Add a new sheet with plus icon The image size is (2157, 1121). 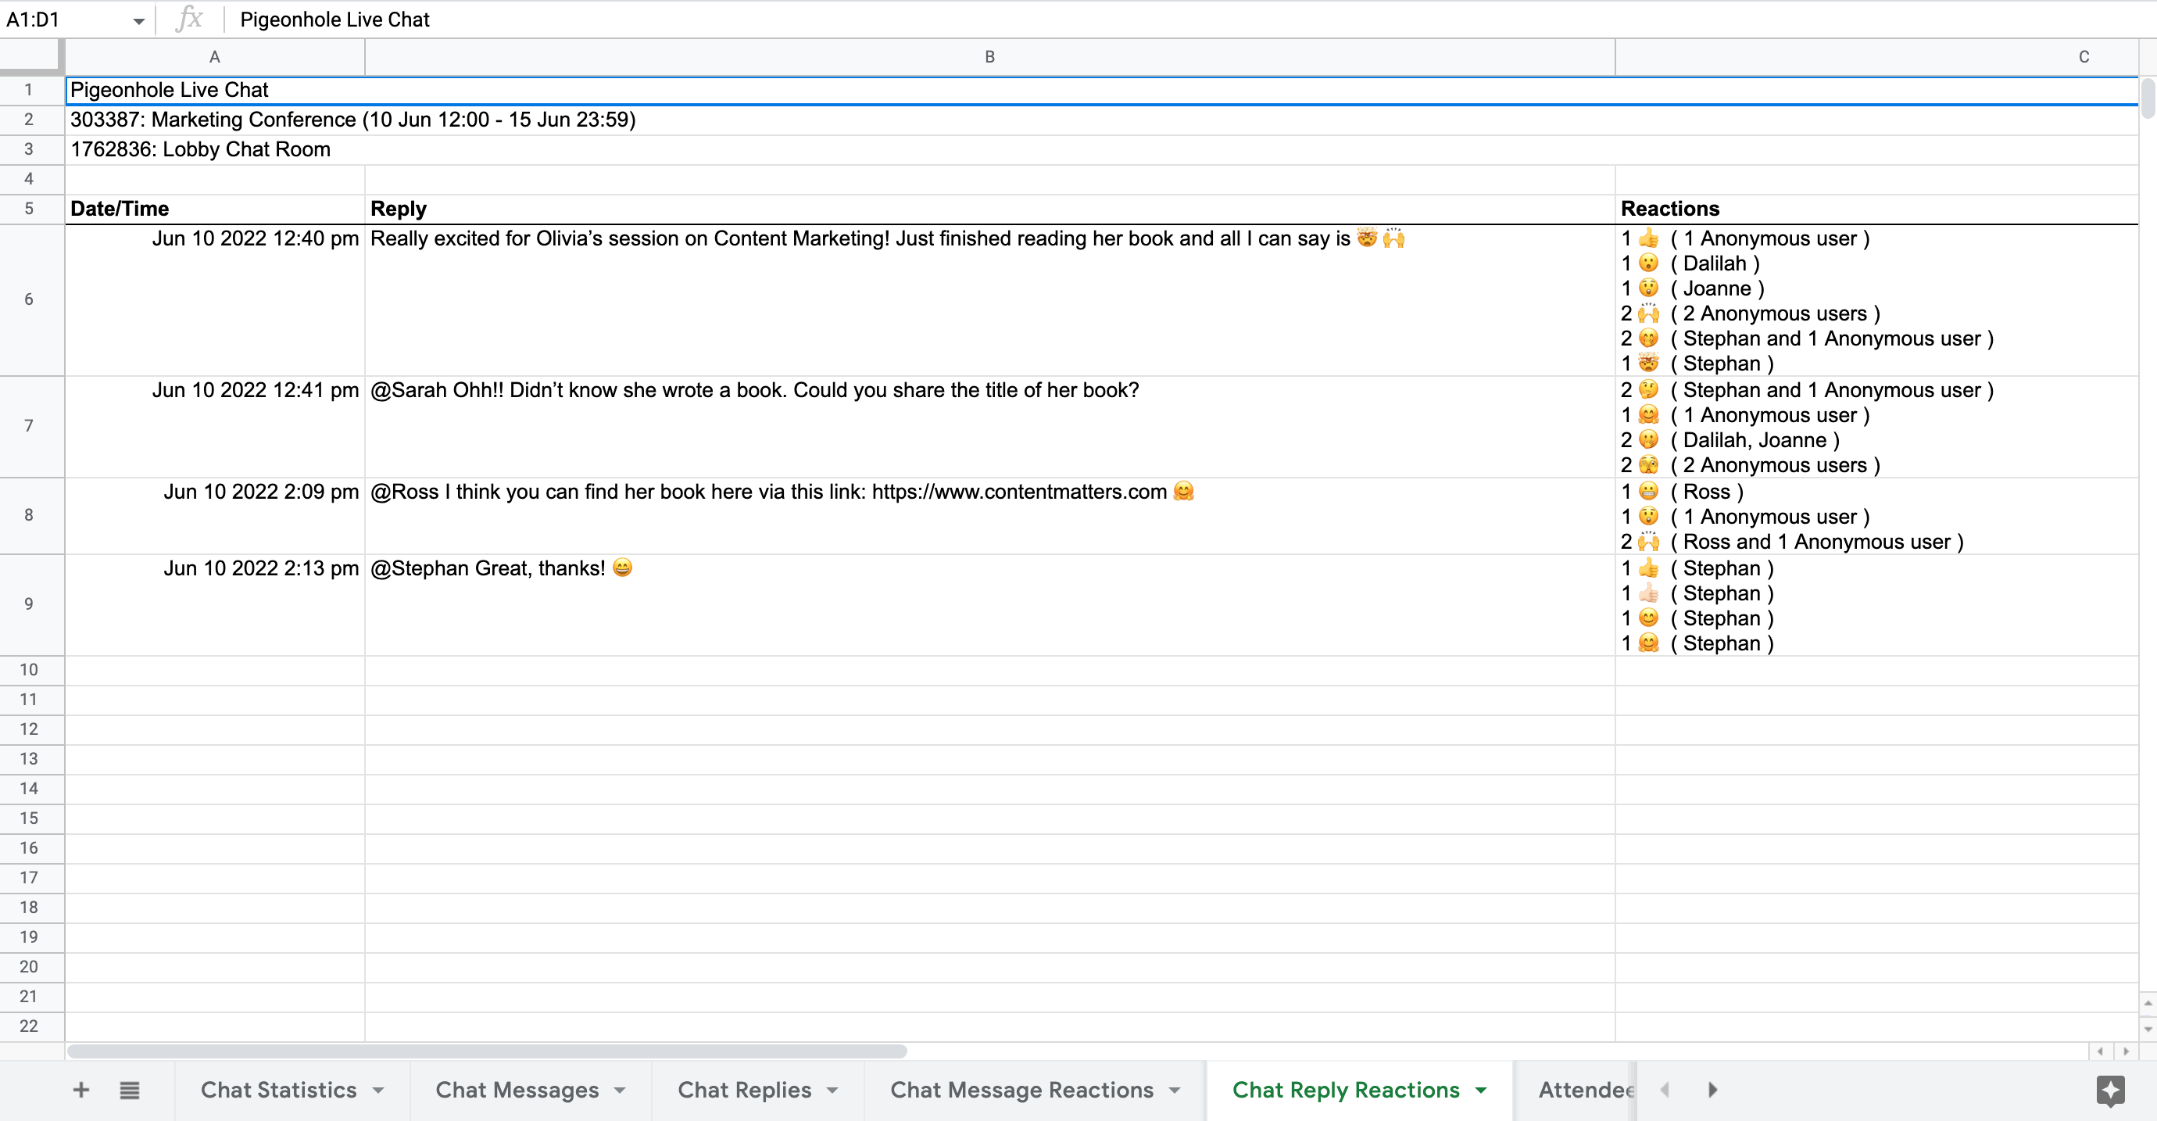(x=81, y=1090)
